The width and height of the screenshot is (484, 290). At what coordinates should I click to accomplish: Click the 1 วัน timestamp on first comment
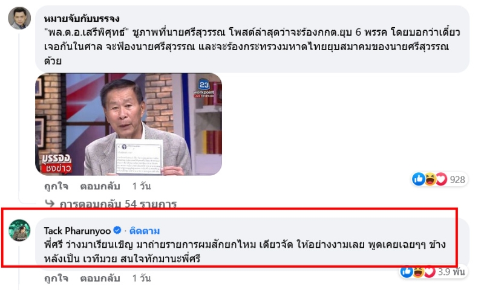coord(142,186)
